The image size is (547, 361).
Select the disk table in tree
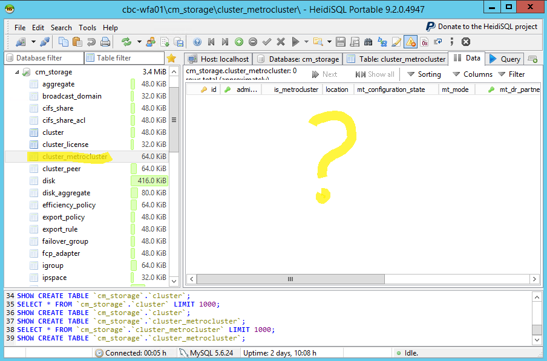pos(48,181)
